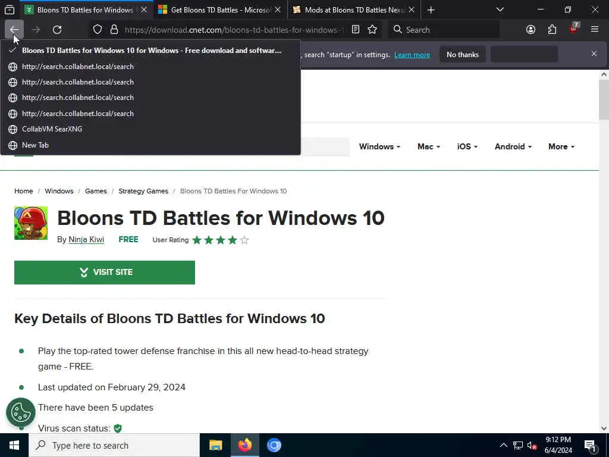This screenshot has width=609, height=457.
Task: Open the Firefox View icon left of tabs
Action: pyautogui.click(x=10, y=10)
